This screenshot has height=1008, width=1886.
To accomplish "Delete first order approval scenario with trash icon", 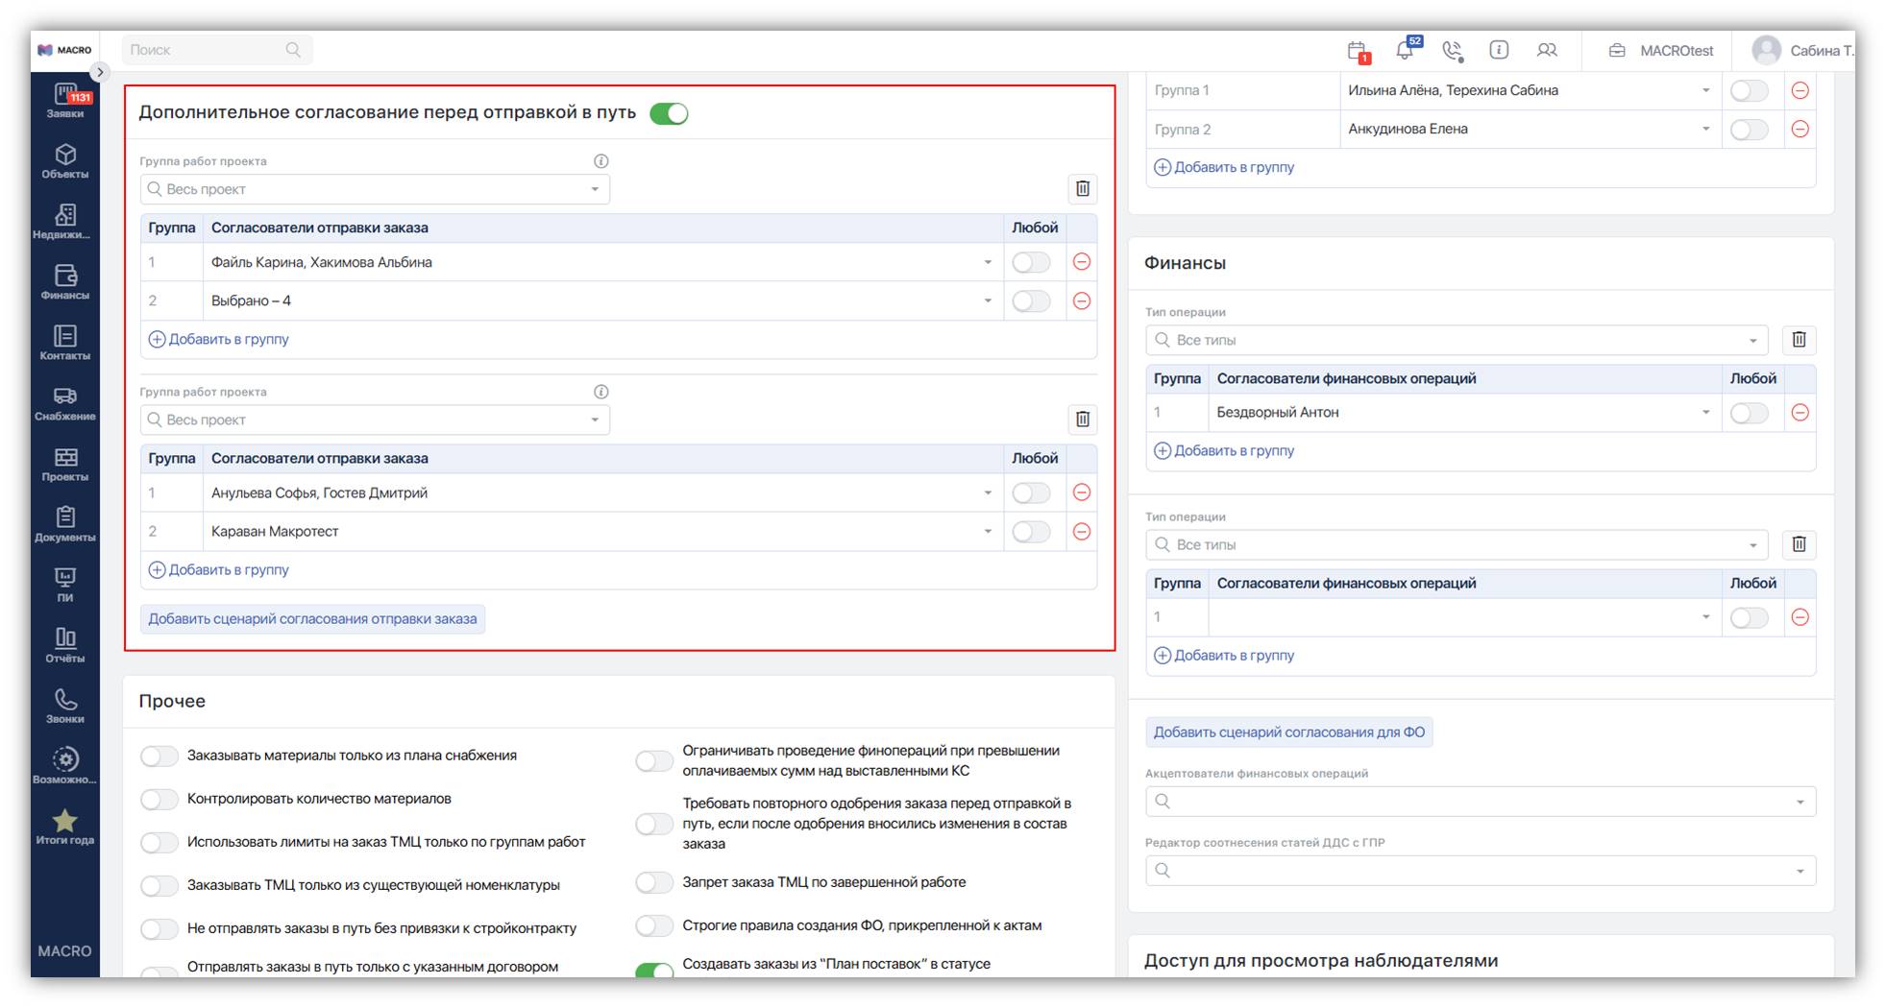I will (1082, 189).
